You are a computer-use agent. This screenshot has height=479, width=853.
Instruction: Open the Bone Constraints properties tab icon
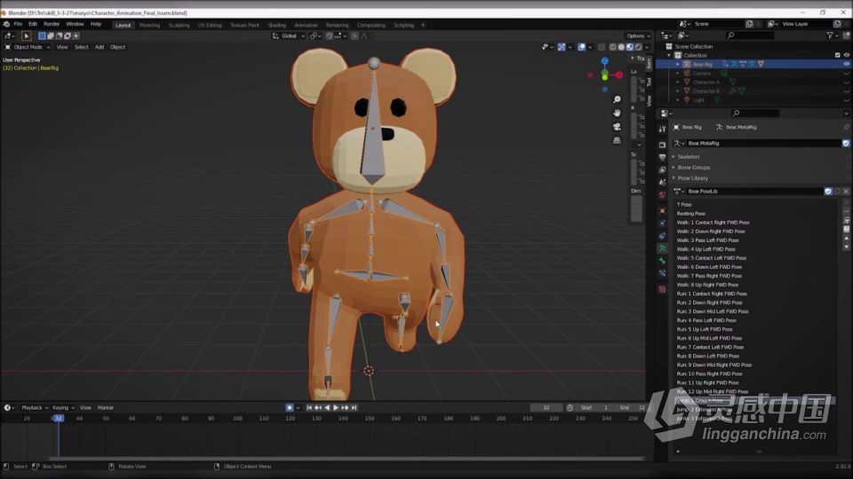[x=662, y=273]
